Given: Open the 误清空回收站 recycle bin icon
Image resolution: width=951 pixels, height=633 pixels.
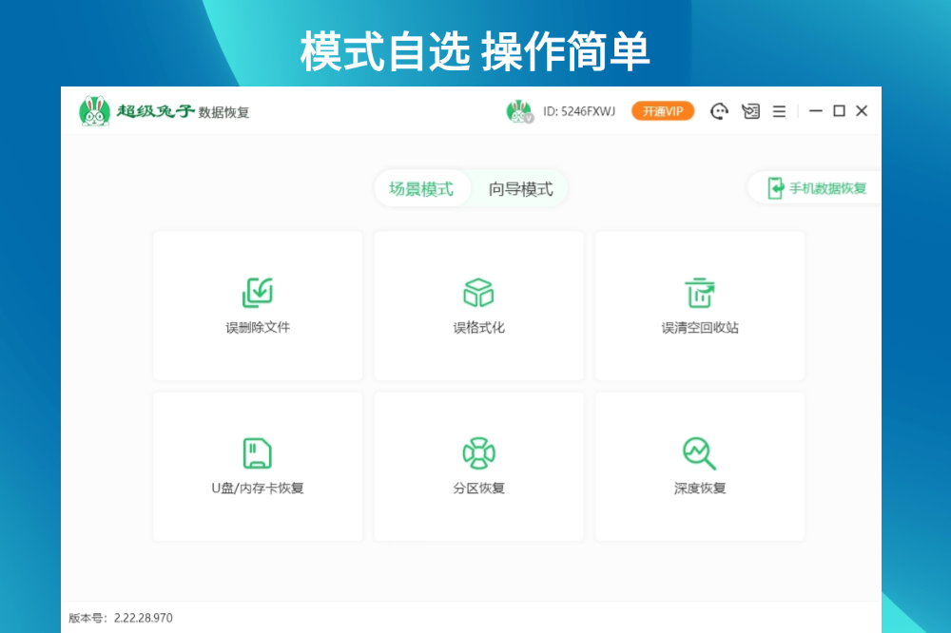Looking at the screenshot, I should [x=700, y=293].
